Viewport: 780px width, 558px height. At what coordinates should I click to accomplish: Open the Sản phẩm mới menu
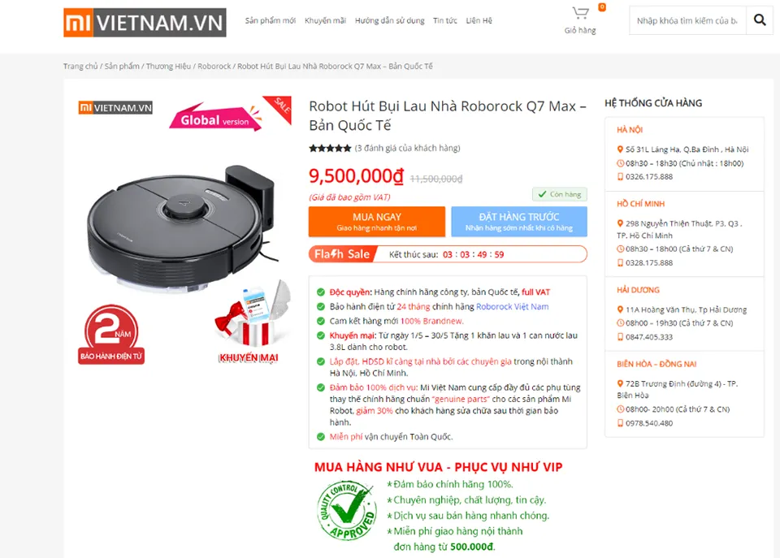[x=270, y=20]
